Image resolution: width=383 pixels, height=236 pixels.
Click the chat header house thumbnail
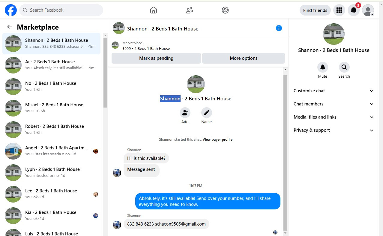[x=119, y=28]
